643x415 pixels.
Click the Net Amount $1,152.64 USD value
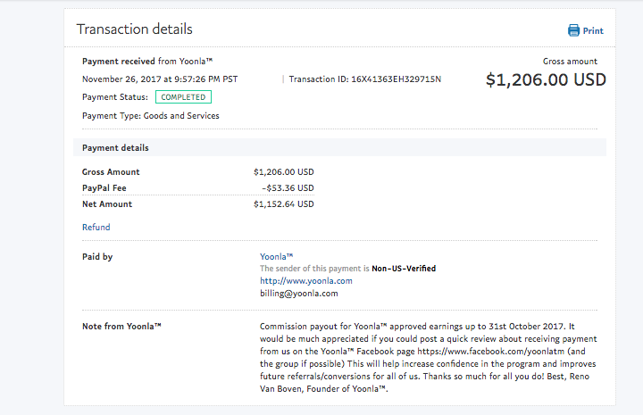tap(284, 204)
